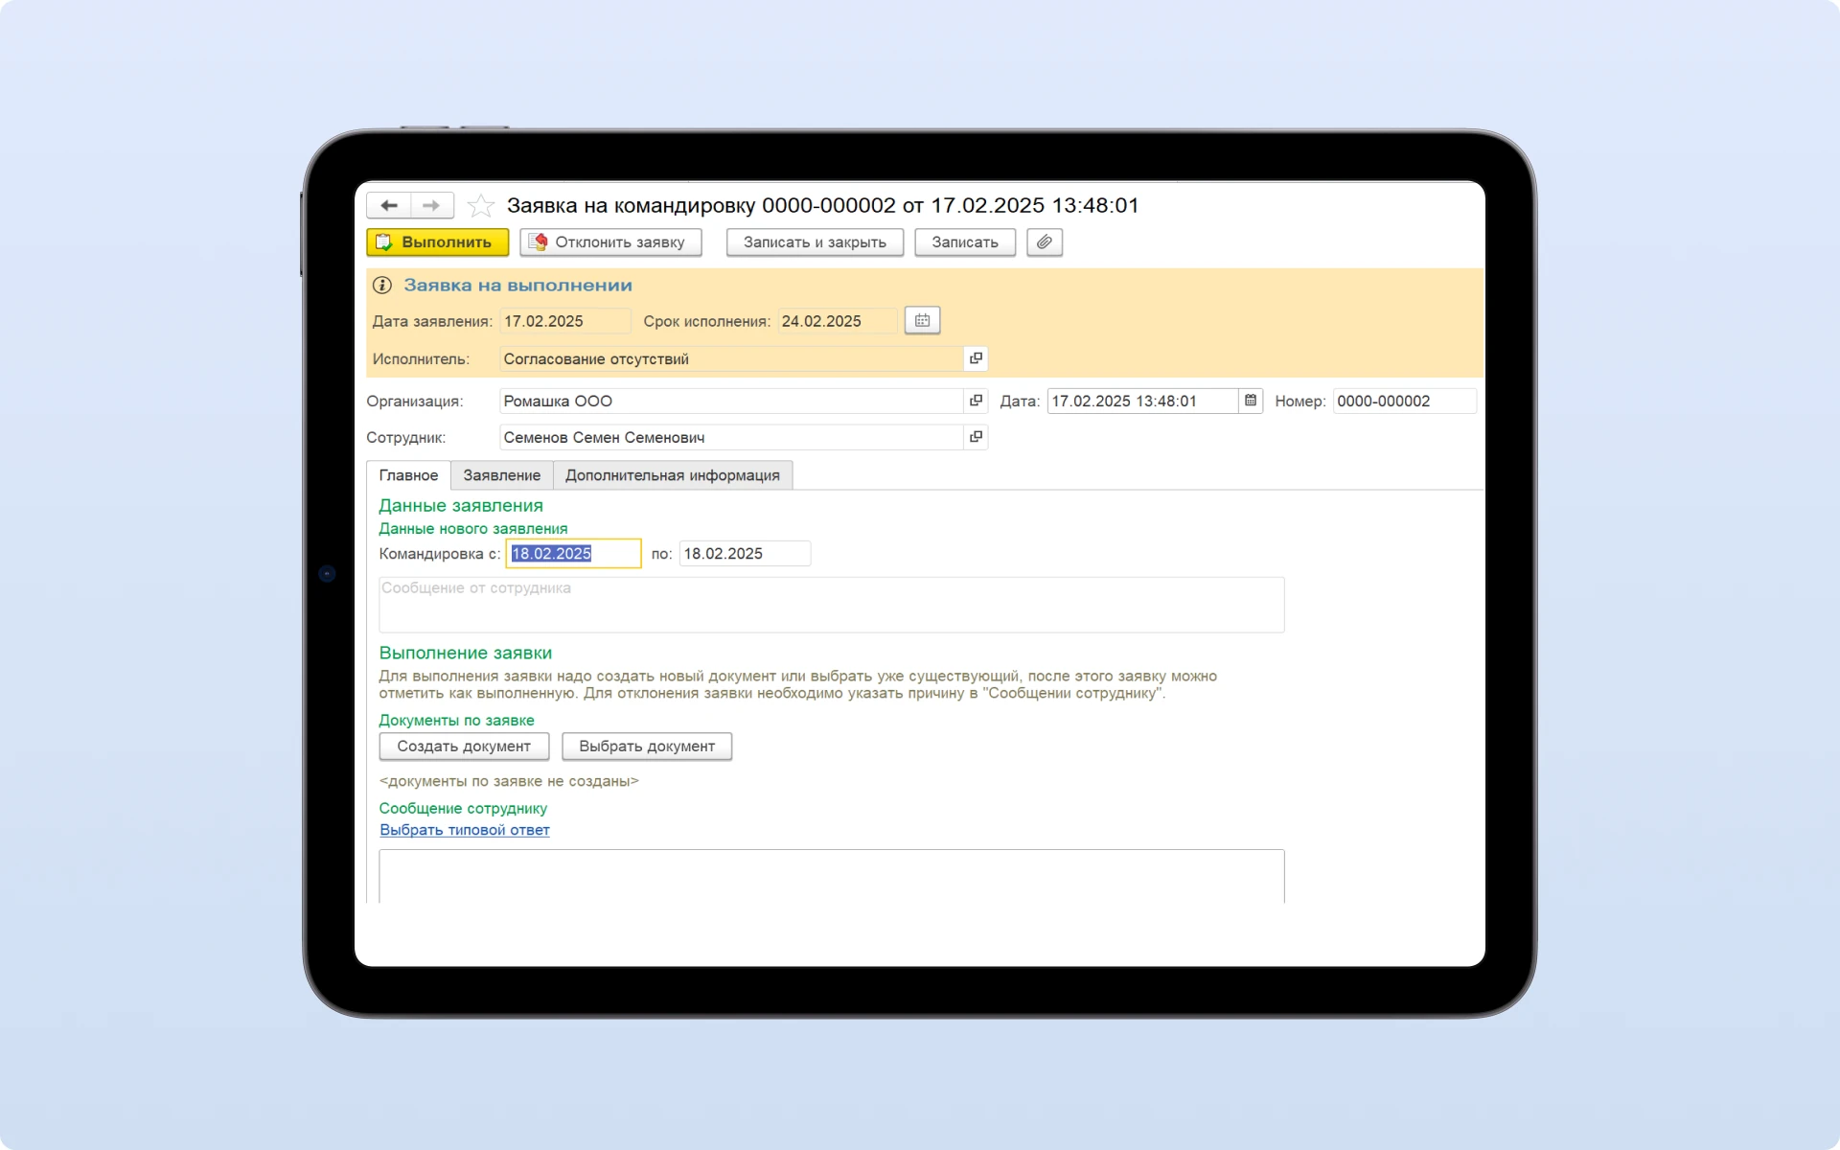Open the Сотрудник field's open-form icon

[x=976, y=437]
